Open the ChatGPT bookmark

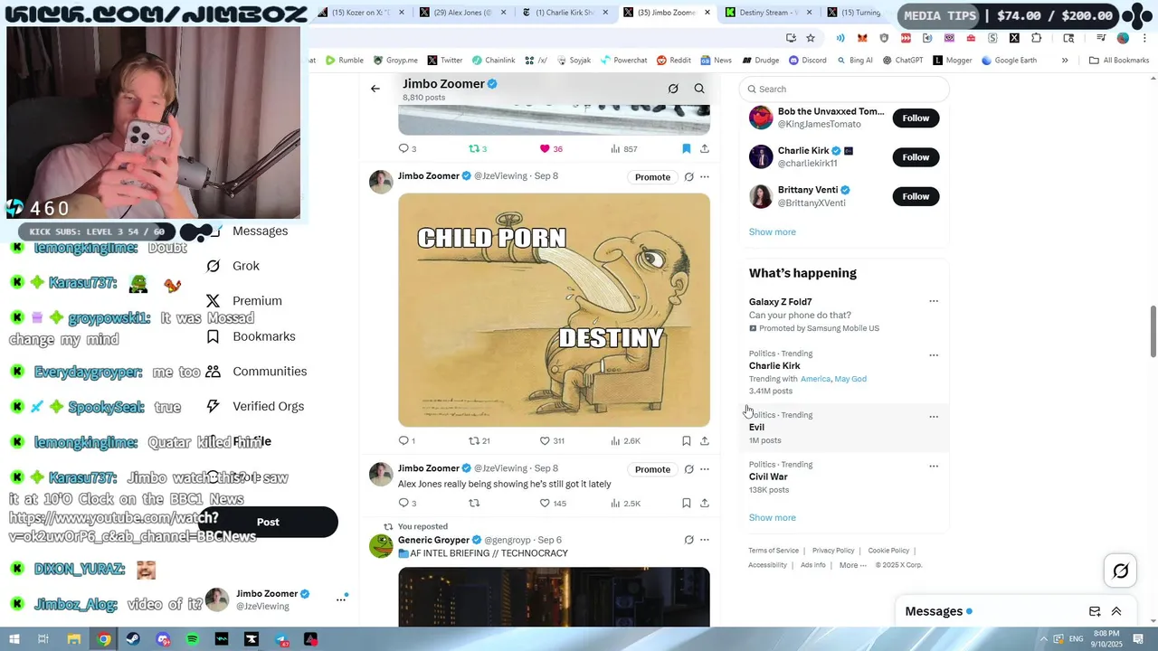903,61
